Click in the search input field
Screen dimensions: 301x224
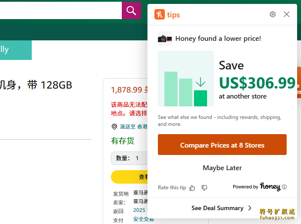click(61, 10)
